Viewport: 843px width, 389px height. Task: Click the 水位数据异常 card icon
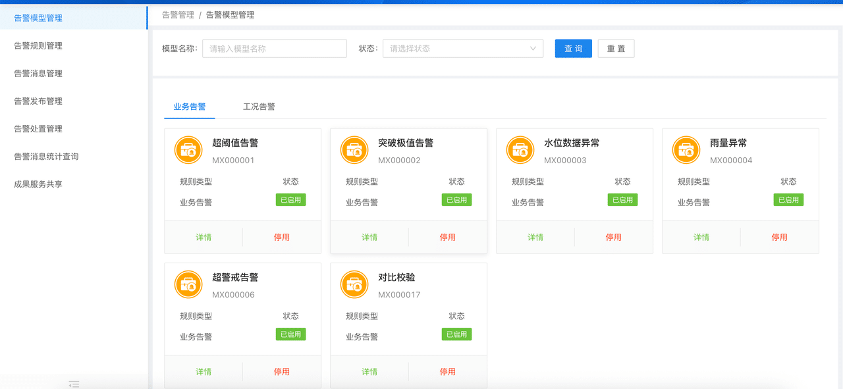[x=520, y=150]
